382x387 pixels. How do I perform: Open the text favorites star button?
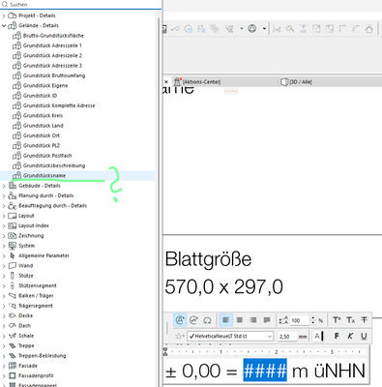point(180,337)
